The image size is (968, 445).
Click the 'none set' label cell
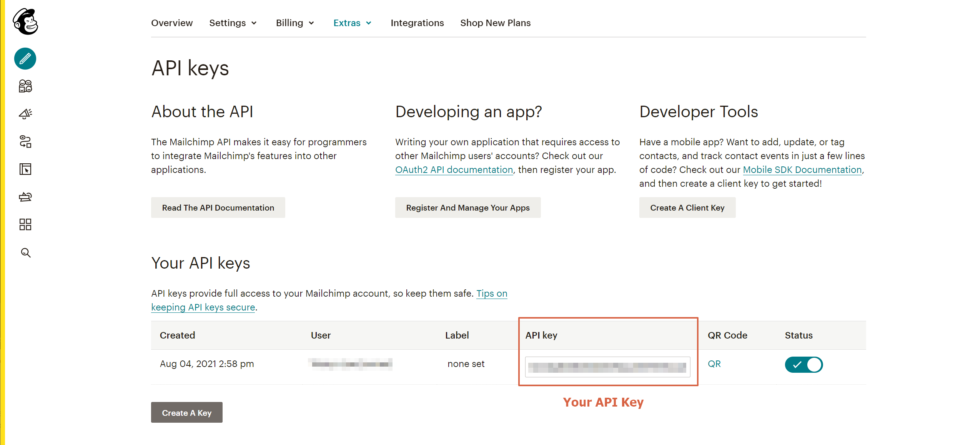[466, 364]
